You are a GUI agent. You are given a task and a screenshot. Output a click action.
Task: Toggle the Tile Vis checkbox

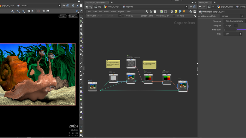point(174,16)
